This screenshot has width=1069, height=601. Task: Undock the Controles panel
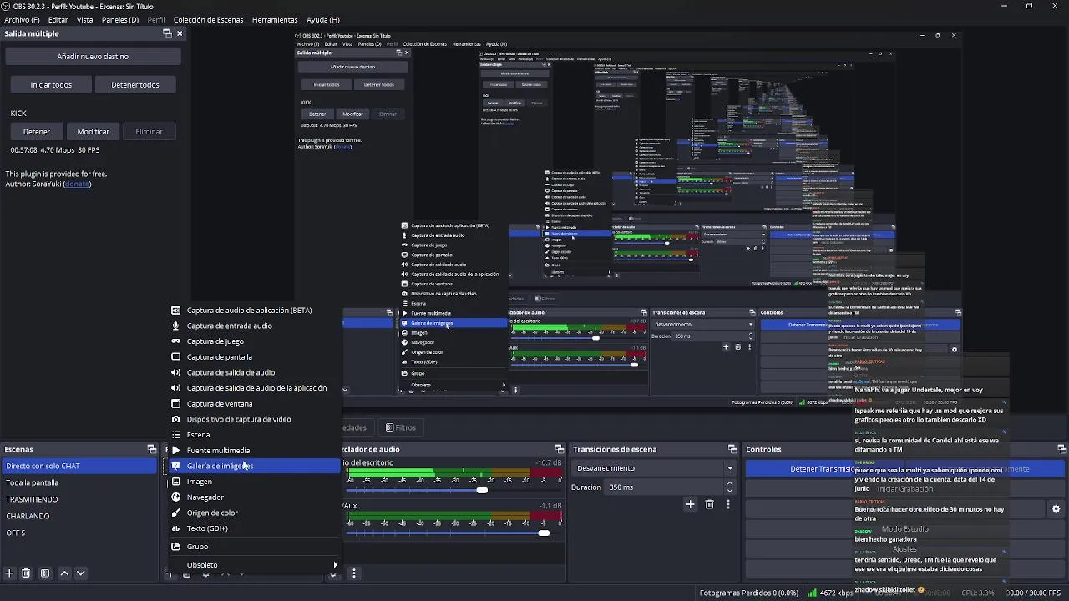[1061, 449]
